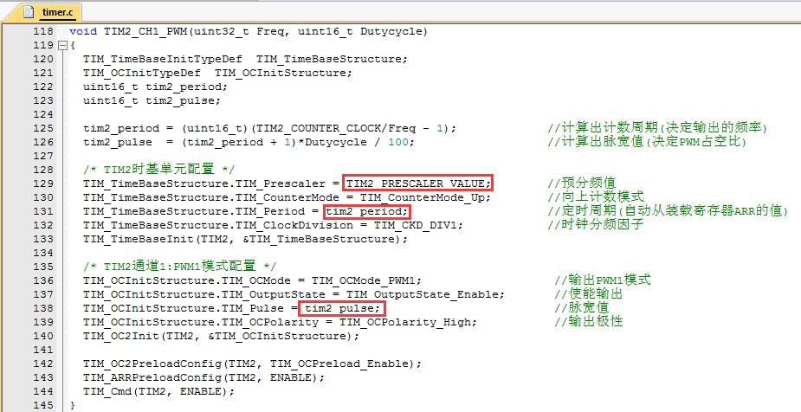The width and height of the screenshot is (801, 412).
Task: Click TIM_Cmd(TIM2, ENABLE) on line 144
Action: click(158, 391)
